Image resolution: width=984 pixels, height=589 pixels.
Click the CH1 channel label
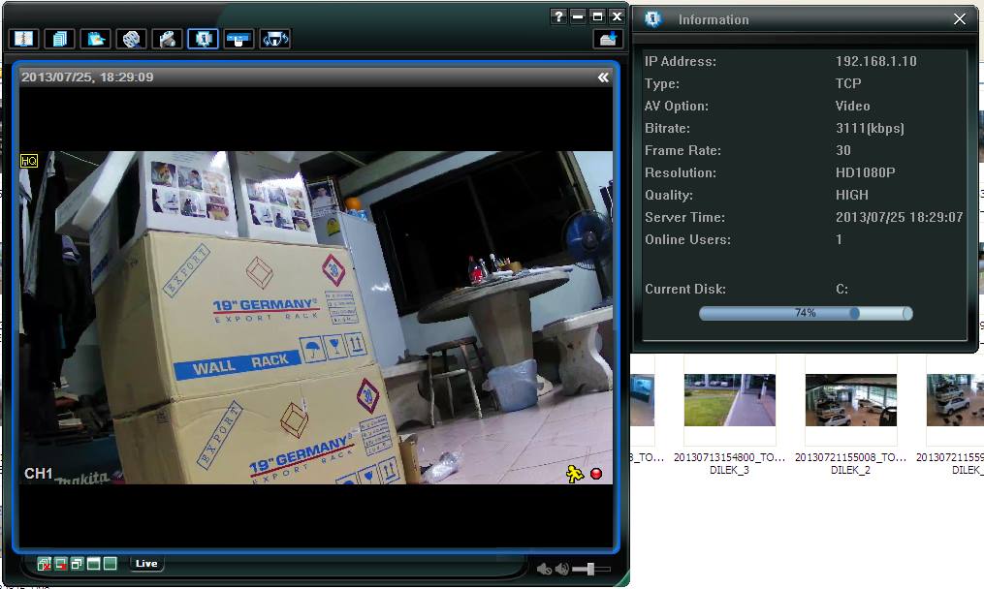pyautogui.click(x=38, y=474)
